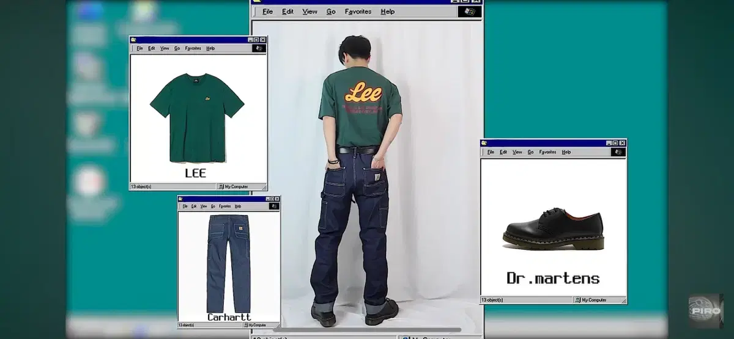Open Edit menu in the Dr.martens window

(503, 152)
